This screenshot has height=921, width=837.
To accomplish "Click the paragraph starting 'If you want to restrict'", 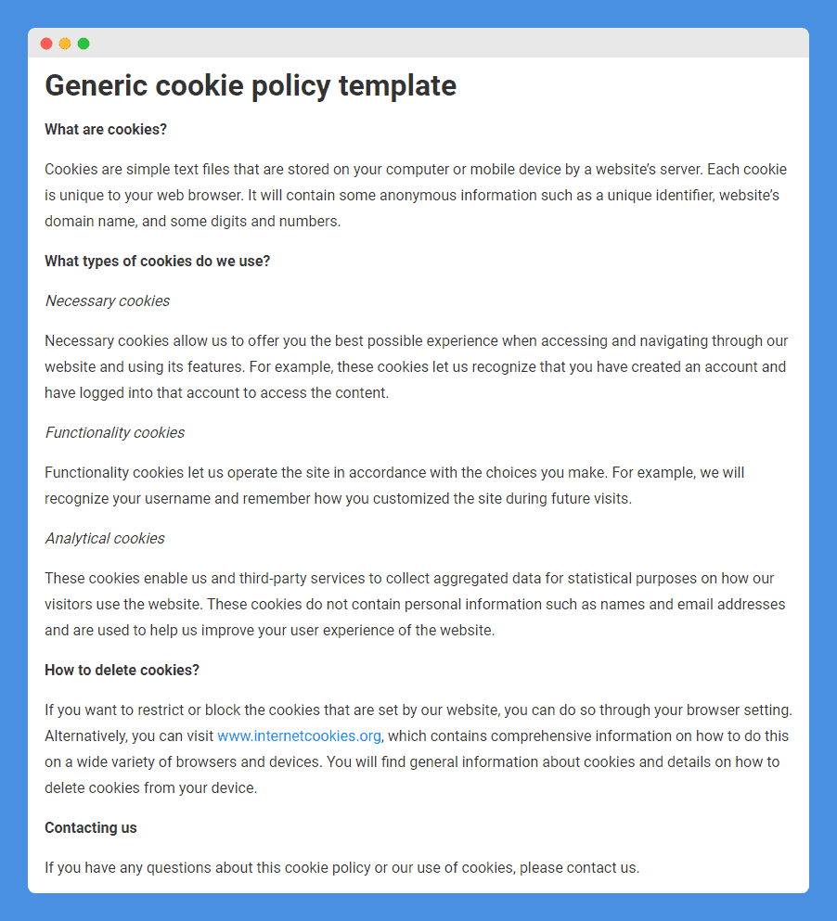I will 418,748.
